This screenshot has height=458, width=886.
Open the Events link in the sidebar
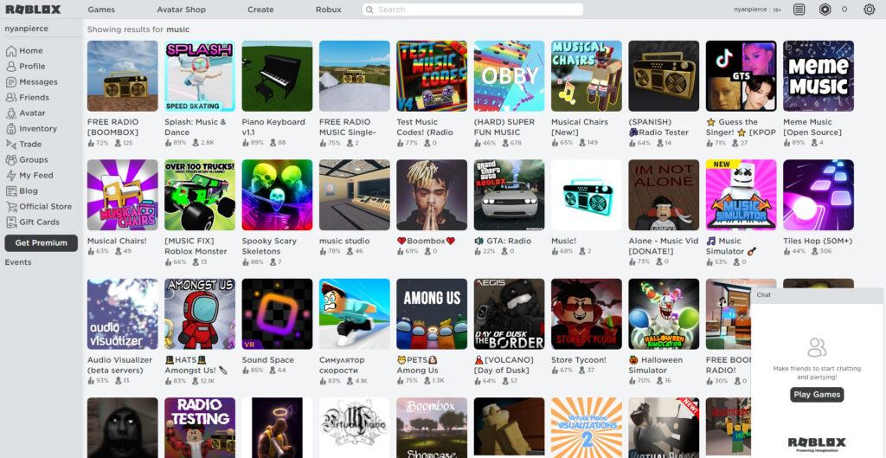click(18, 262)
